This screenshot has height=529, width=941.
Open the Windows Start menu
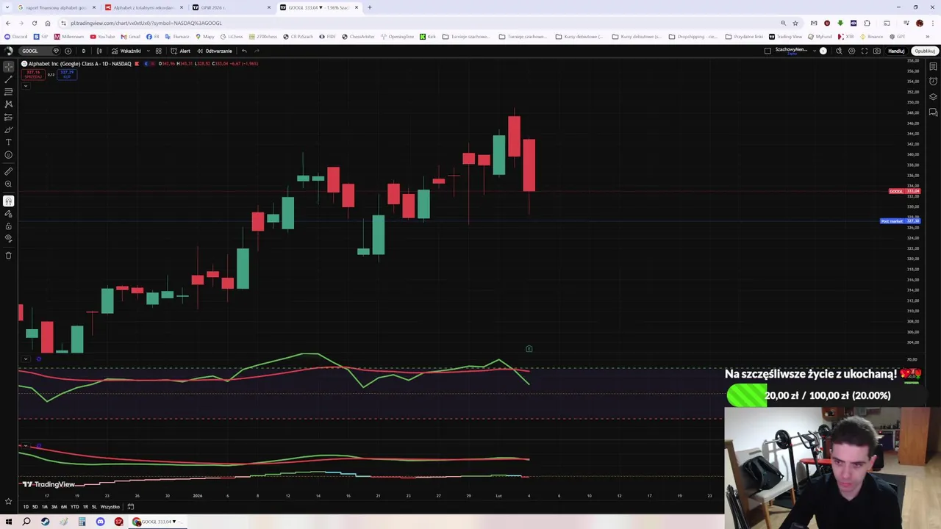click(x=8, y=522)
